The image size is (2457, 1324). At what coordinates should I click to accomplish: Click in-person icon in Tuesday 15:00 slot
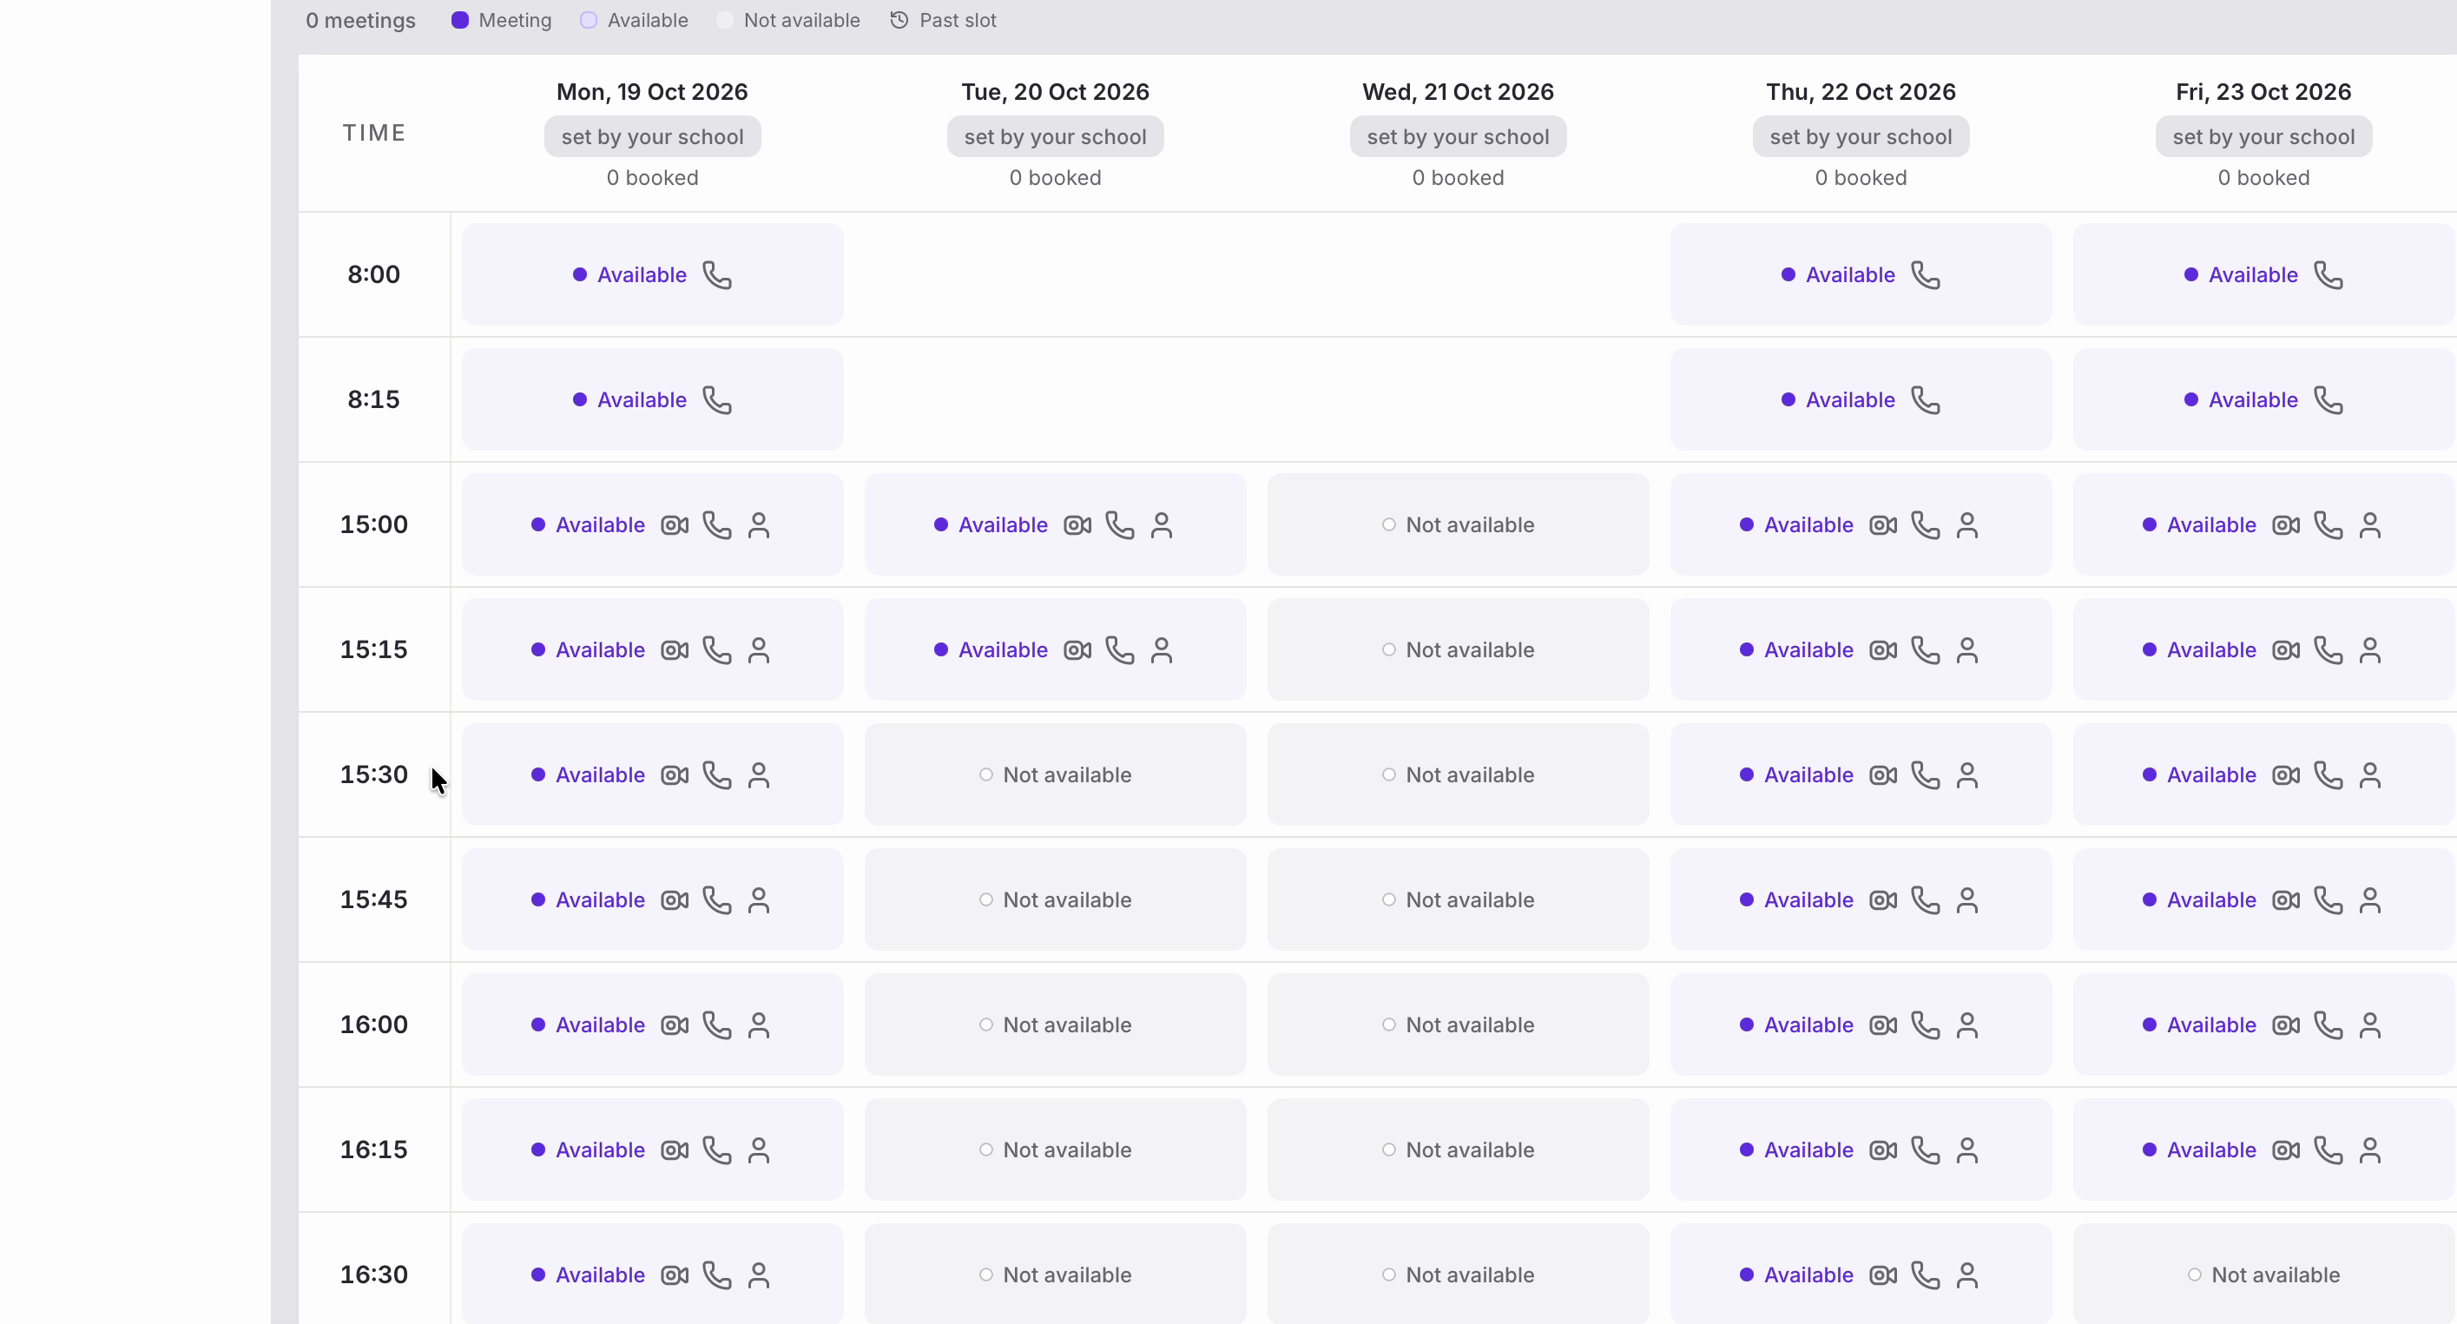1161,524
